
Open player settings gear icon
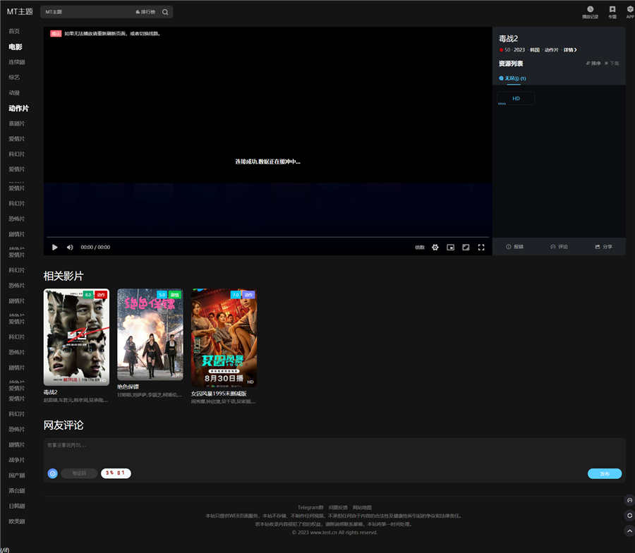pyautogui.click(x=435, y=248)
